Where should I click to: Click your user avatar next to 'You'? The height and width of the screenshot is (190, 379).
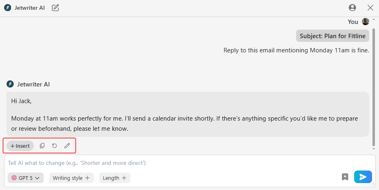click(x=366, y=22)
